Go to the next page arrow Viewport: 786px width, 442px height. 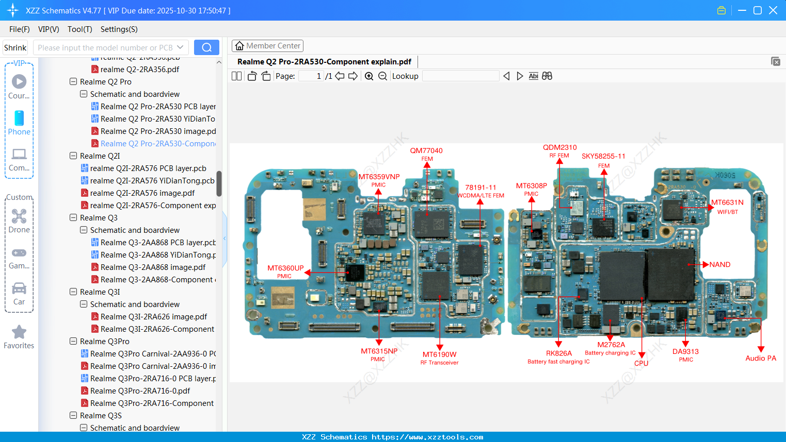pyautogui.click(x=353, y=76)
